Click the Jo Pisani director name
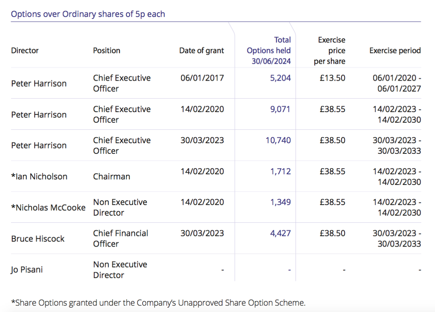Viewport: 435px width, 312px height. 27,270
